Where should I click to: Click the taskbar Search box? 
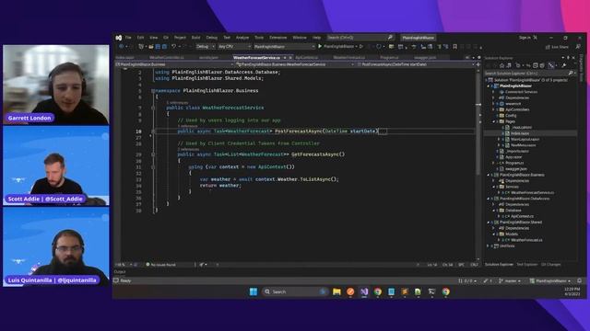(x=295, y=291)
